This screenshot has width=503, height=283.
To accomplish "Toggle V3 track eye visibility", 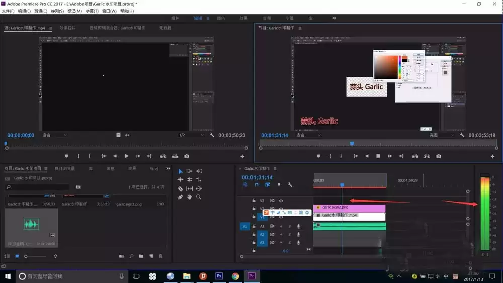I will (x=281, y=200).
